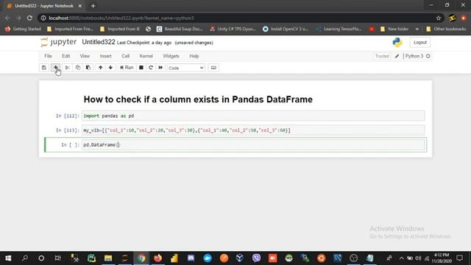Open the Edit menu
Viewport: 471px width, 265px height.
(x=65, y=56)
